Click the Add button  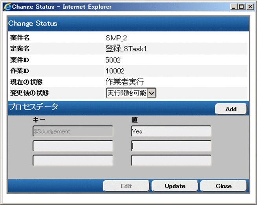[231, 109]
